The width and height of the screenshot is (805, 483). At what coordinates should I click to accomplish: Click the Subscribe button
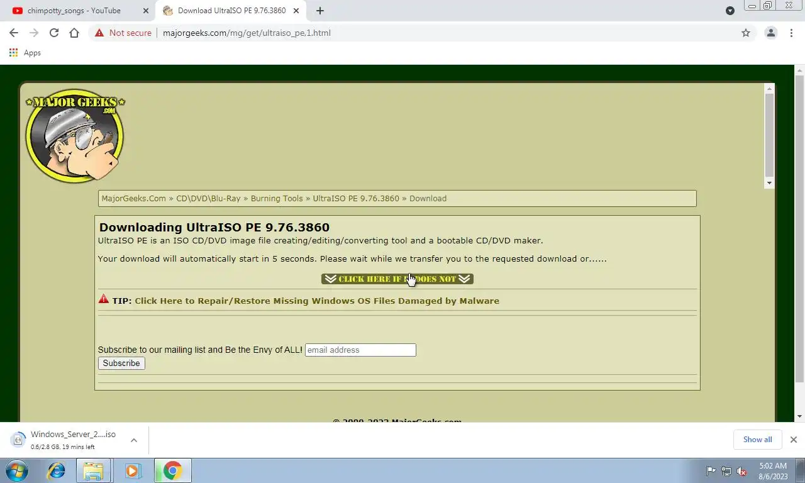pos(121,363)
